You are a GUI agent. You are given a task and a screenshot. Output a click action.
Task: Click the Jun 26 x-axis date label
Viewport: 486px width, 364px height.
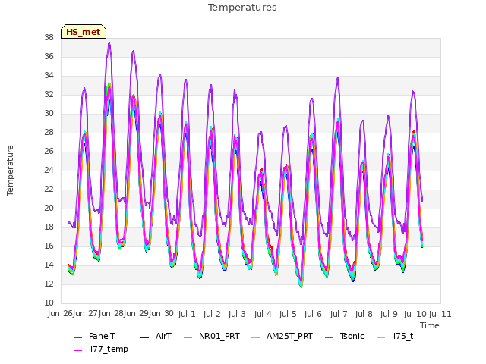[60, 314]
